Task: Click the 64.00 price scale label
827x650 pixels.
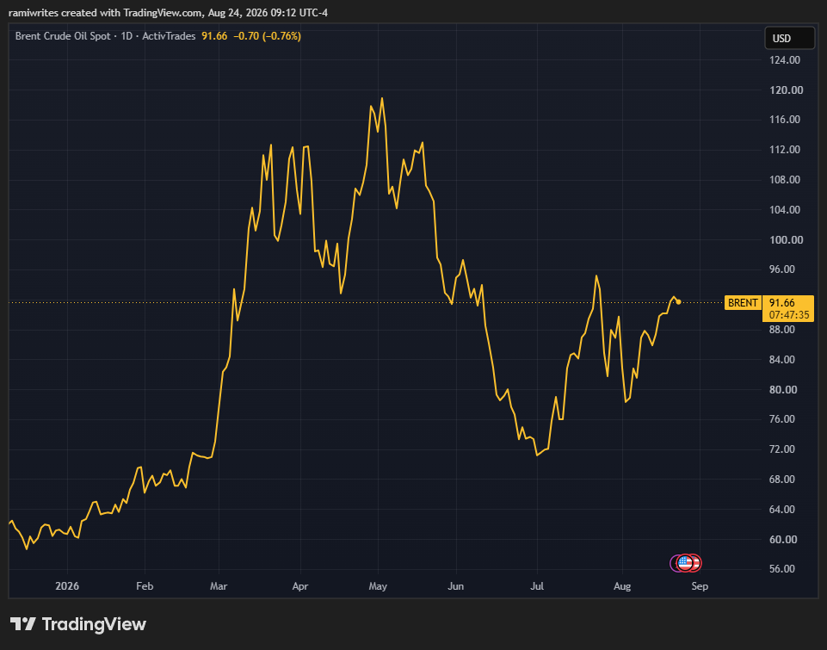Action: coord(781,509)
